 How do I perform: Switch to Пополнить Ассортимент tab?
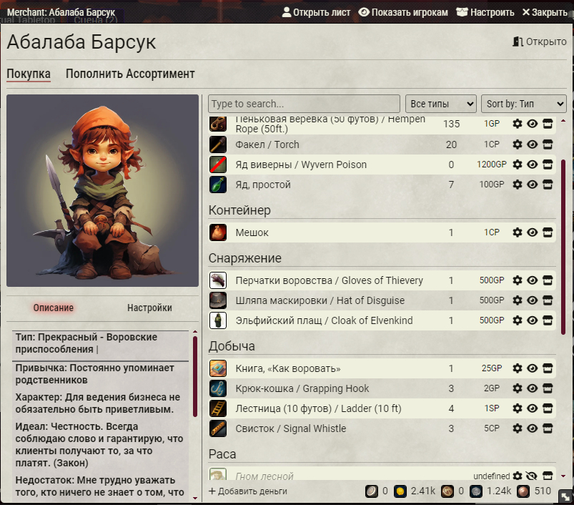pos(130,74)
